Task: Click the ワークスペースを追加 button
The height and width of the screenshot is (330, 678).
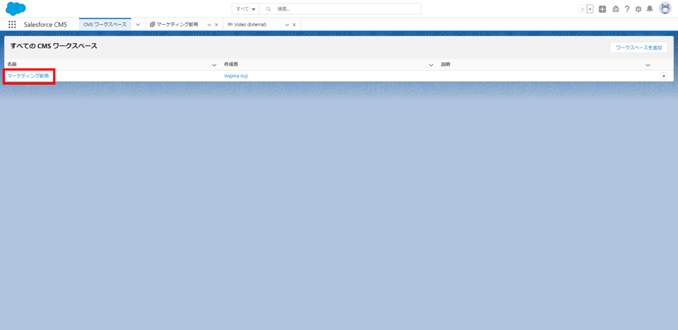Action: click(x=639, y=48)
